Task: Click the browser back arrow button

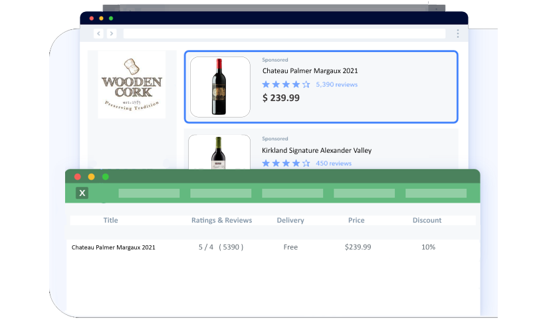Action: coord(99,33)
